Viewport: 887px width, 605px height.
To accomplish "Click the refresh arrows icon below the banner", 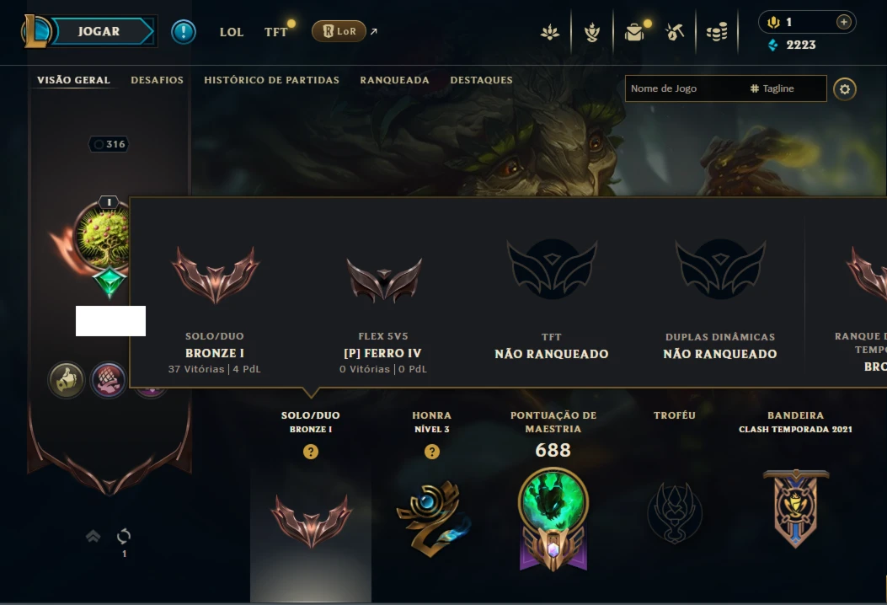I will pos(123,535).
